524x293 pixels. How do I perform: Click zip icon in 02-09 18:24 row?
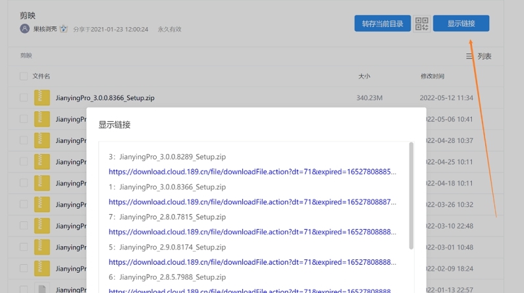41,268
